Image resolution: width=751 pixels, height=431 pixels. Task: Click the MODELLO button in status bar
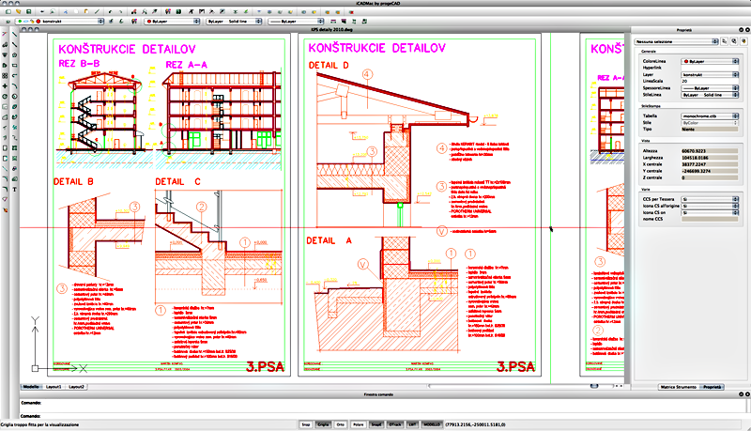[432, 424]
